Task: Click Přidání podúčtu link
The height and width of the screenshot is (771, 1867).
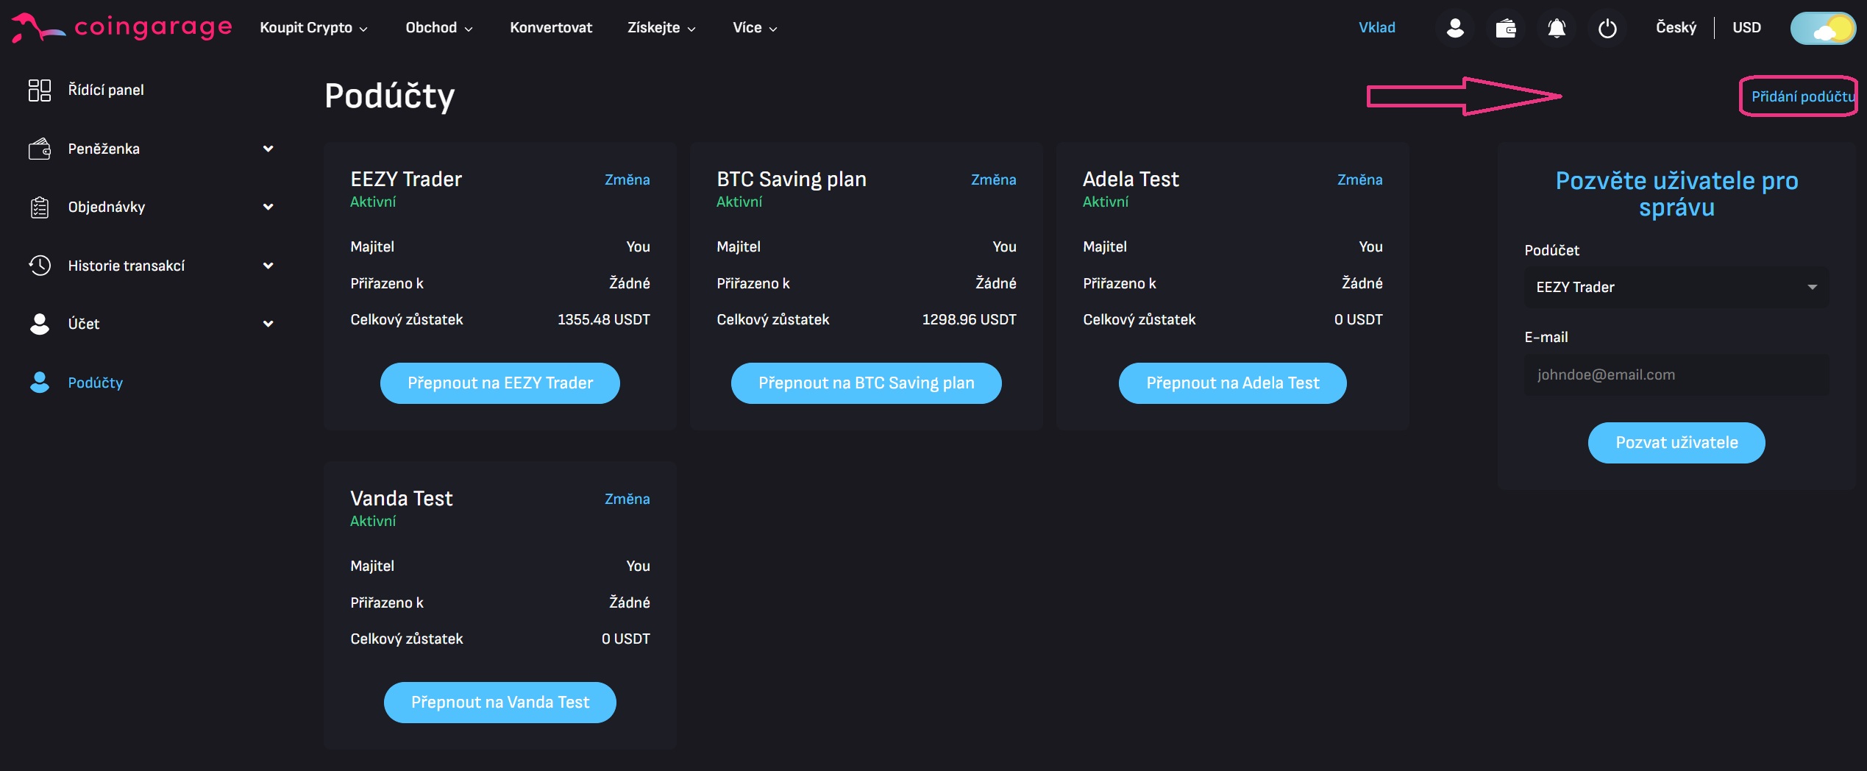Action: 1803,96
